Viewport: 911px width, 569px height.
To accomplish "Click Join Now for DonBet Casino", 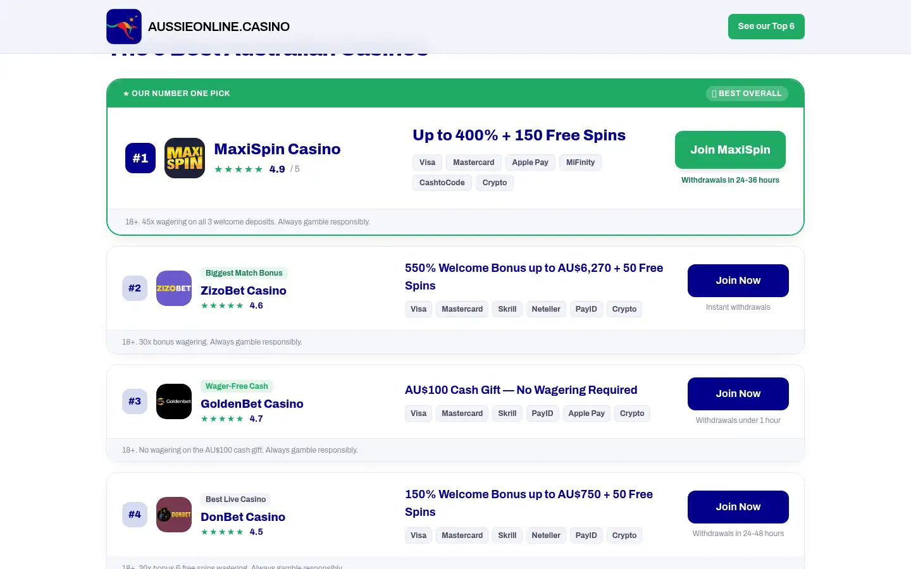I will [x=738, y=507].
